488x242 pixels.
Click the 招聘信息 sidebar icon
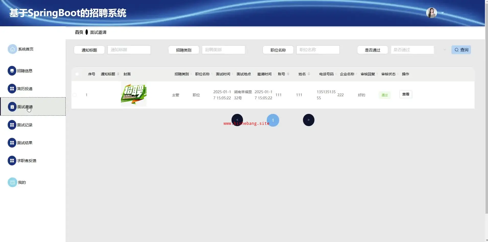(12, 71)
